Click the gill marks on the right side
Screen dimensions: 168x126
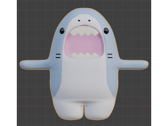110,56
